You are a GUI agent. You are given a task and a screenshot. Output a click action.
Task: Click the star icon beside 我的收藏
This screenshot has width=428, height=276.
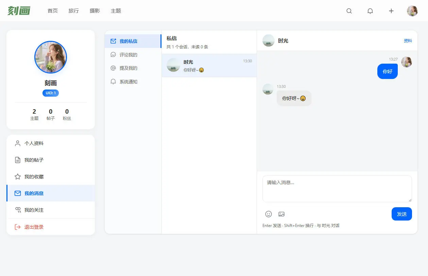18,177
